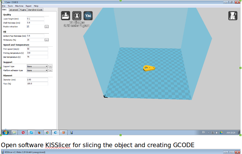The width and height of the screenshot is (242, 154).
Task: Click network tray icon
Action: (213, 133)
